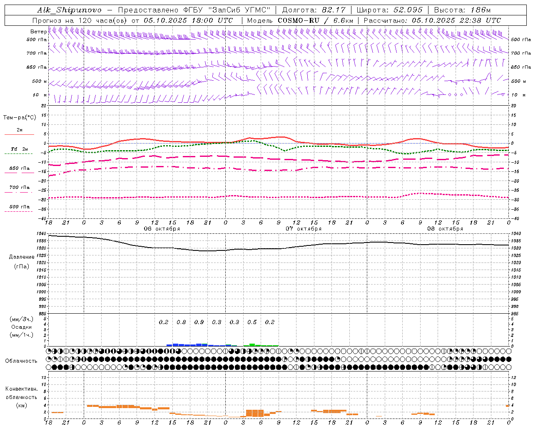The height and width of the screenshot is (426, 533).
Task: Click the latitude value 52.095
Action: pyautogui.click(x=408, y=10)
